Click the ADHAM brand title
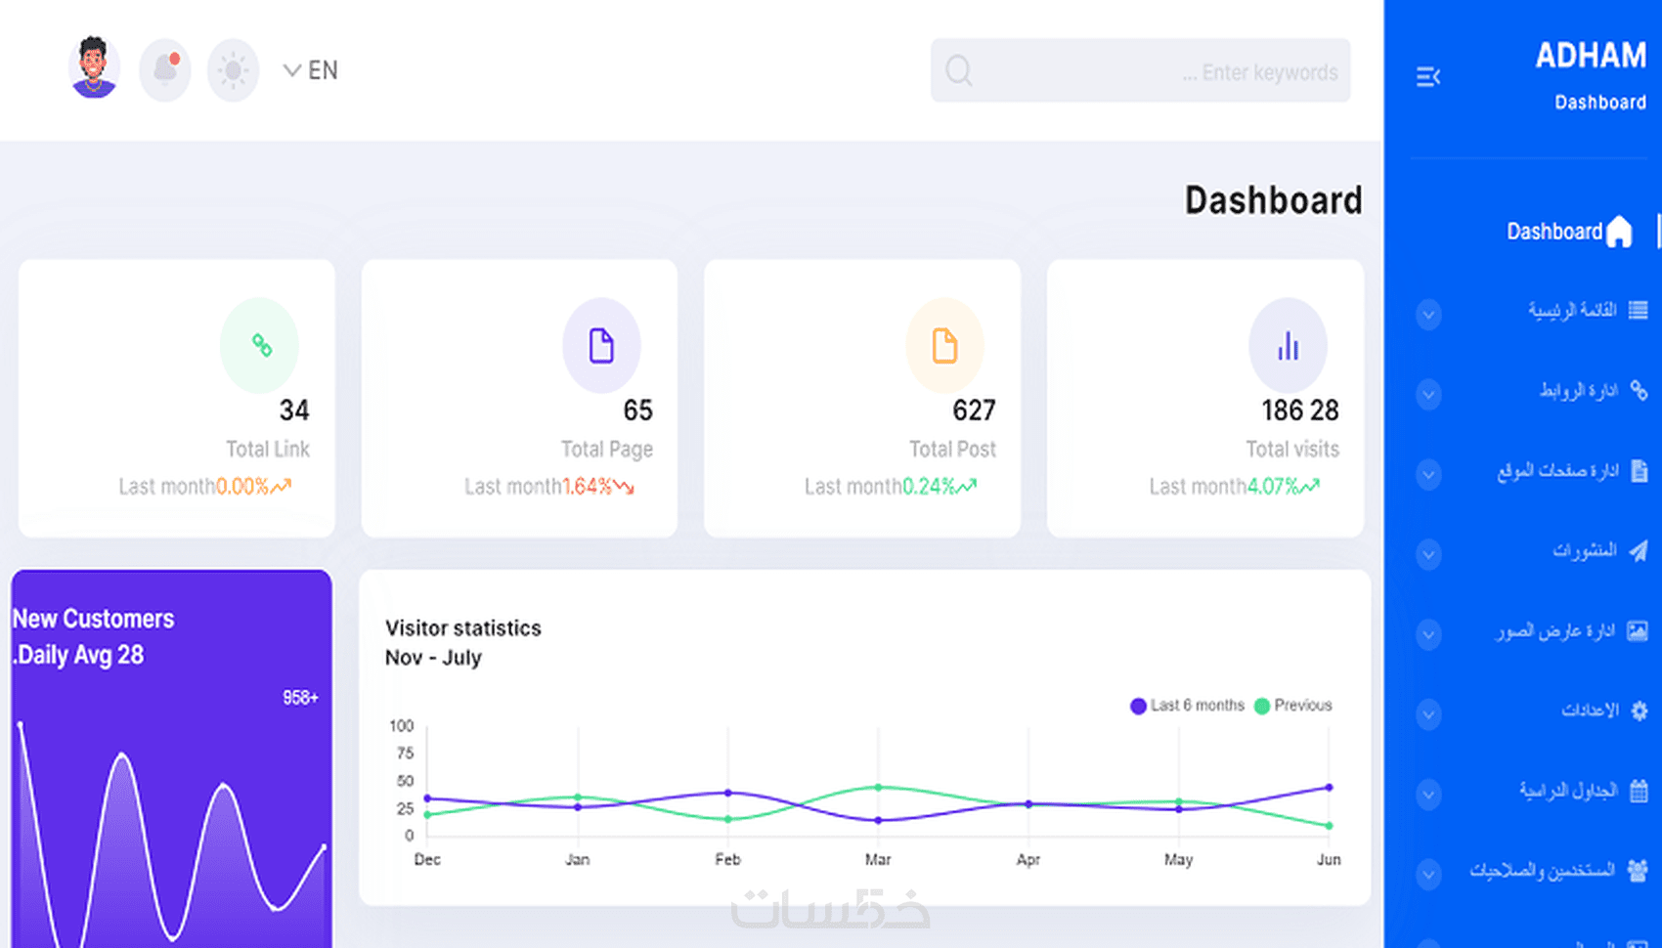Viewport: 1662px width, 948px height. (1591, 56)
